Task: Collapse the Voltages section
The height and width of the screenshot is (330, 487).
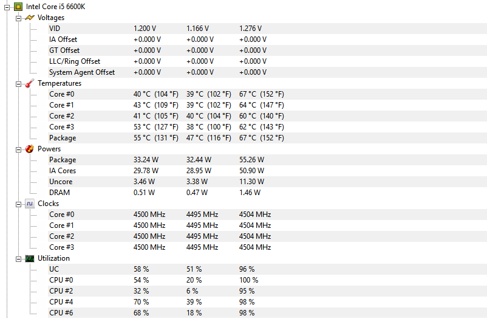Action: point(18,18)
